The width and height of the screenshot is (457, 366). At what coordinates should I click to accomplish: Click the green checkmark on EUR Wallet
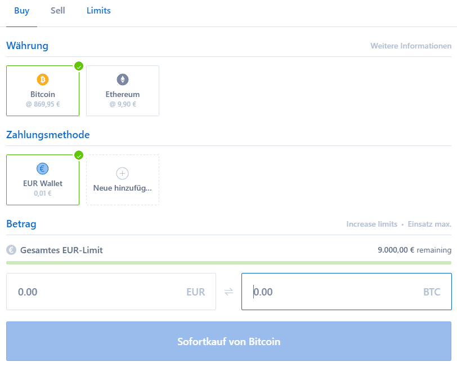pos(79,156)
